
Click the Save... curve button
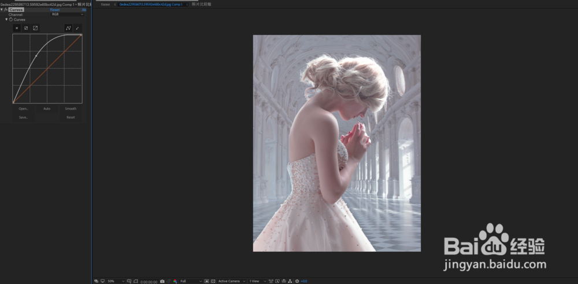[23, 117]
